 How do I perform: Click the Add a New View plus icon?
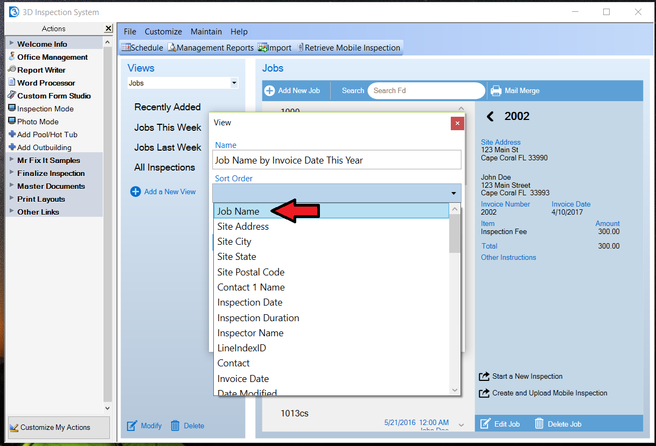click(x=136, y=192)
